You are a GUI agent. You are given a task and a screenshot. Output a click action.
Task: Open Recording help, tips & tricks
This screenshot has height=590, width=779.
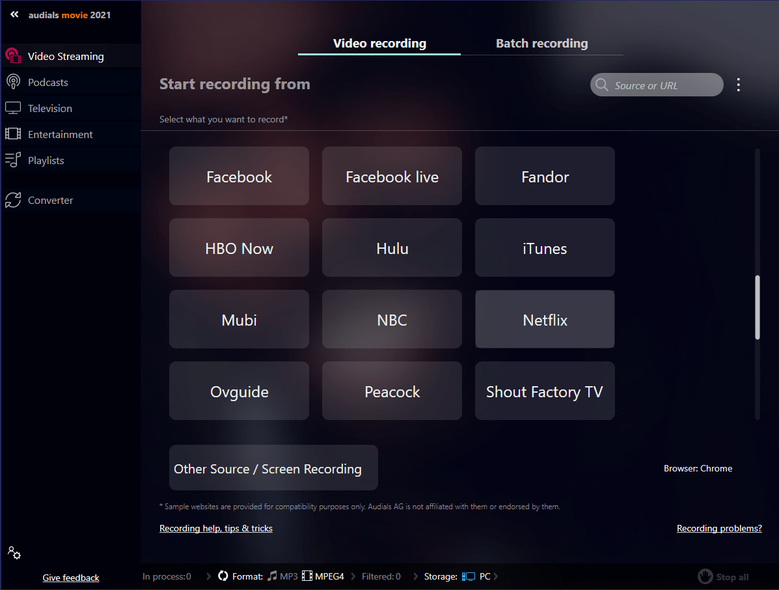[215, 528]
